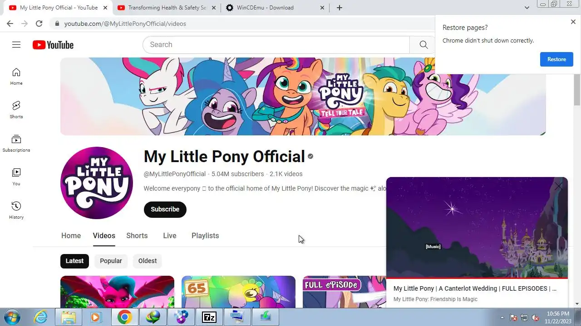The image size is (581, 326).
Task: Click the site lock icon
Action: click(57, 24)
